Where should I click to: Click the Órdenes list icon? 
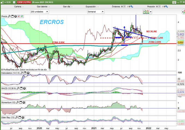124,7
